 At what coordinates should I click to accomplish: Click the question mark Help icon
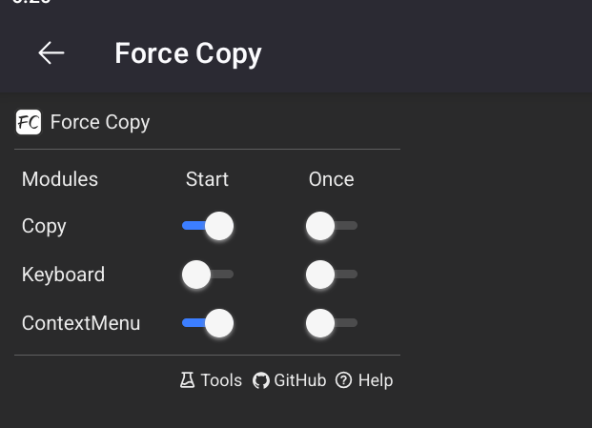coord(344,380)
